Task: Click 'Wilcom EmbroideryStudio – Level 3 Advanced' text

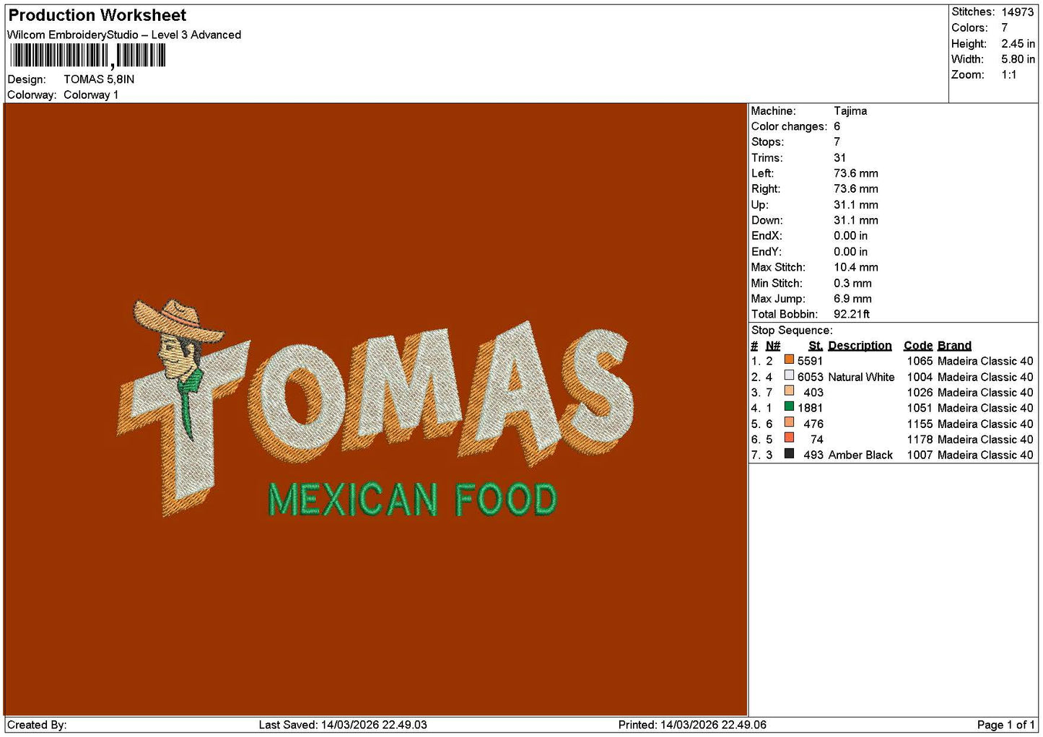Action: (x=124, y=35)
